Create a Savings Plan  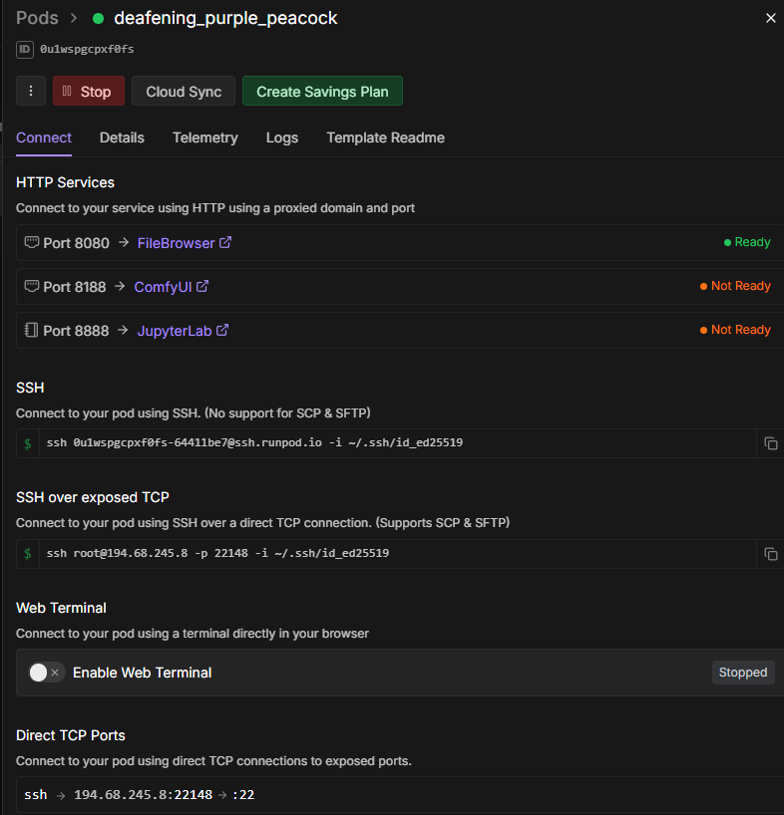[321, 91]
